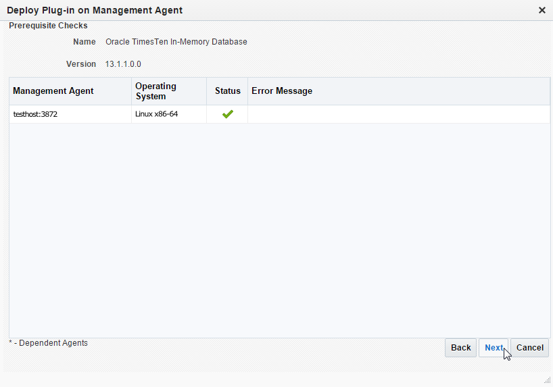The height and width of the screenshot is (387, 553).
Task: Click green checkmark status icon
Action: click(x=227, y=114)
